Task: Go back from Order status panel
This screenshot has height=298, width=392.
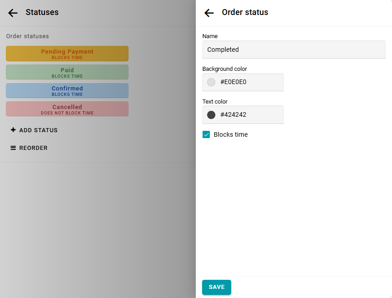Action: click(x=209, y=13)
